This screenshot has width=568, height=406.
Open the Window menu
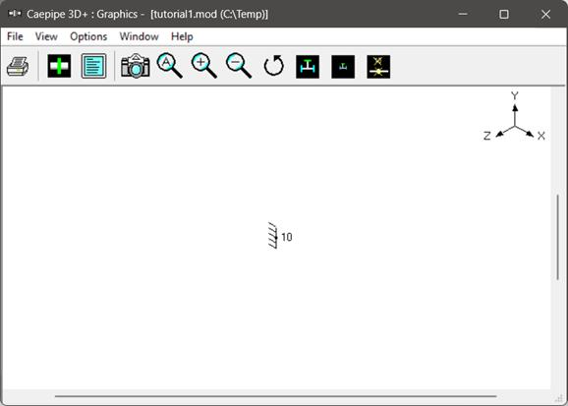(x=140, y=36)
